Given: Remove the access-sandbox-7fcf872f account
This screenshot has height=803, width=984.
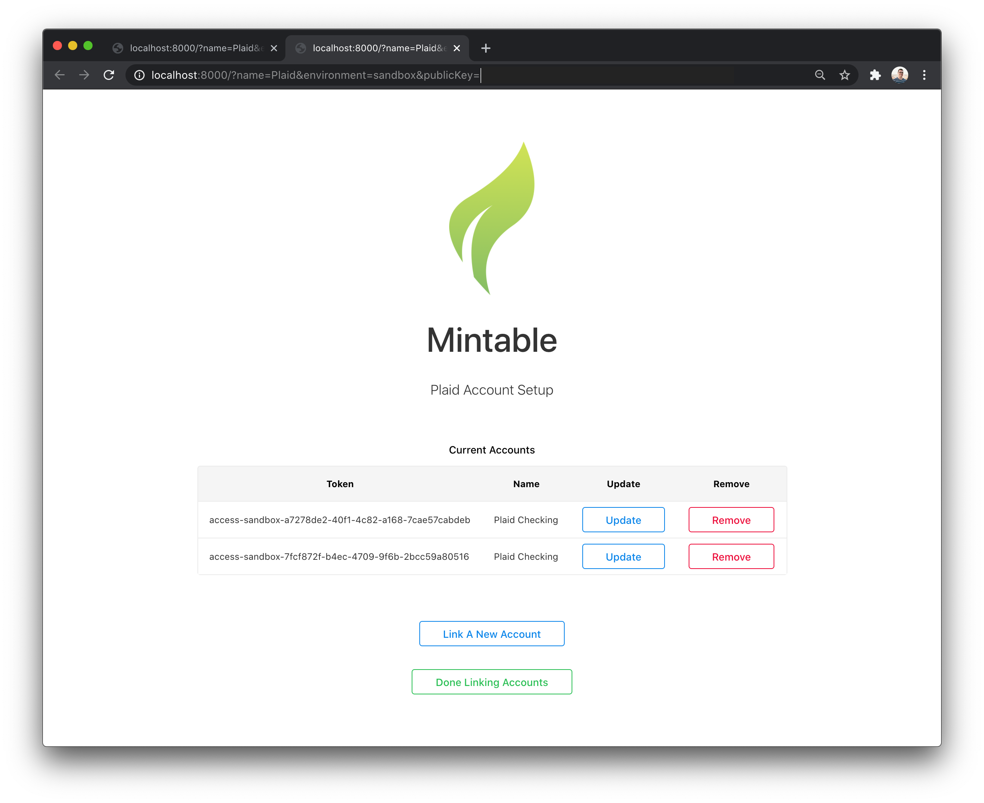Looking at the screenshot, I should coord(731,556).
